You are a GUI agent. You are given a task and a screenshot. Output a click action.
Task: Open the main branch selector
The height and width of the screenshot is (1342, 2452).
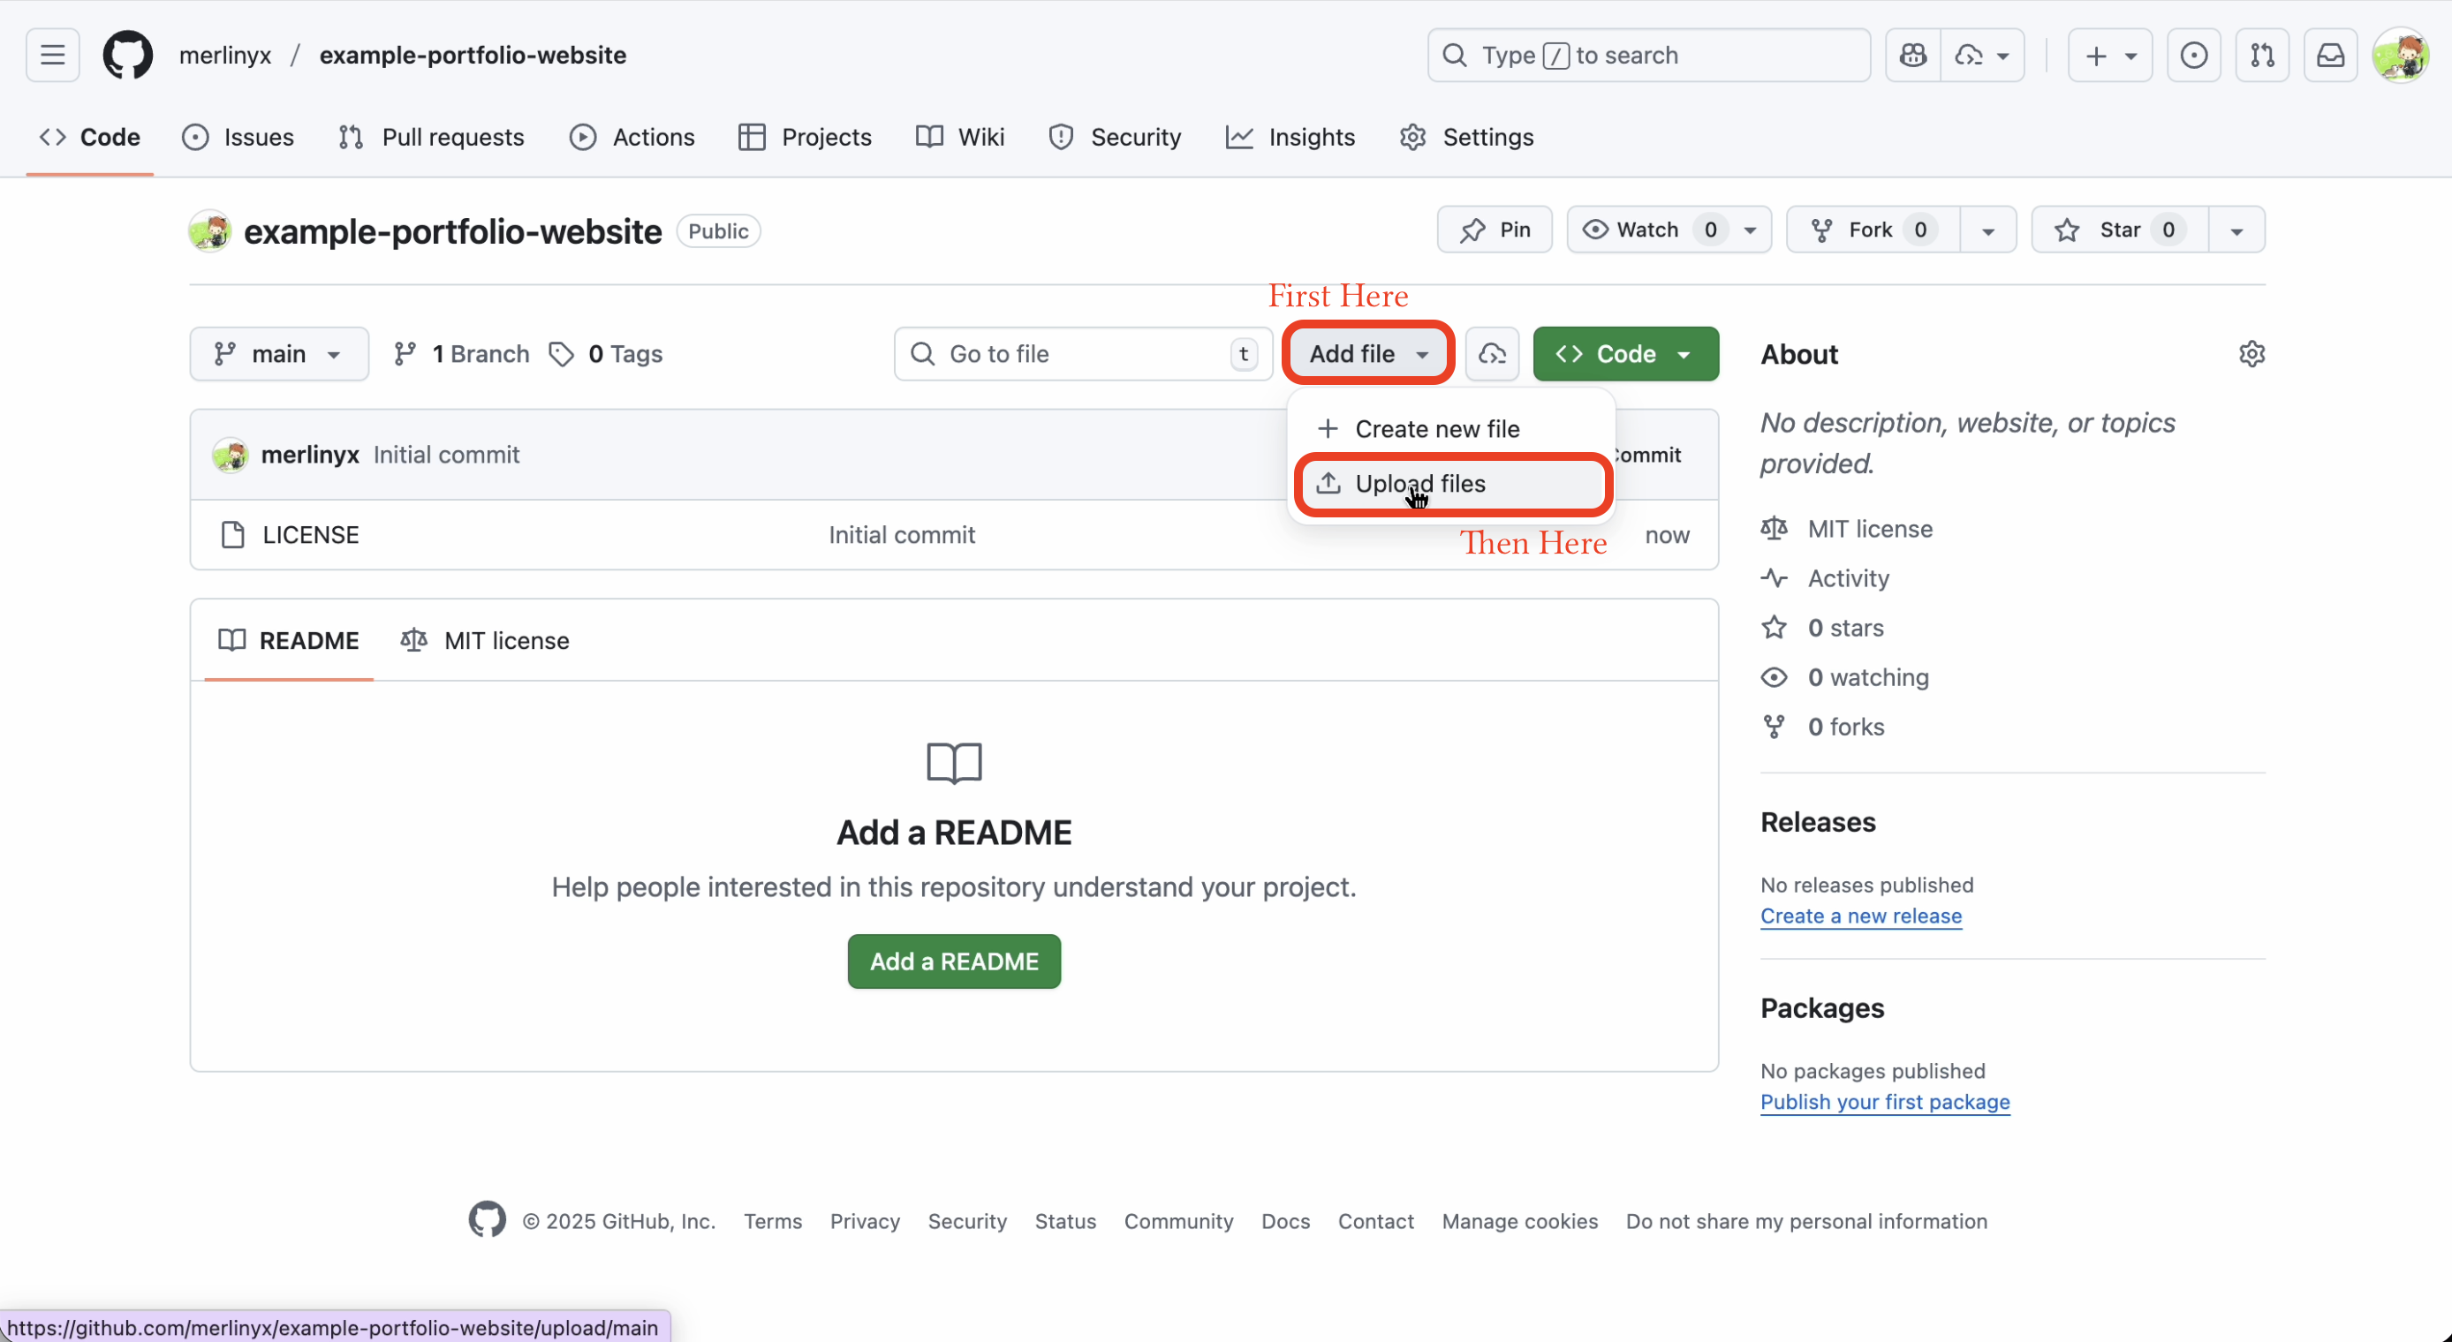[x=279, y=354]
